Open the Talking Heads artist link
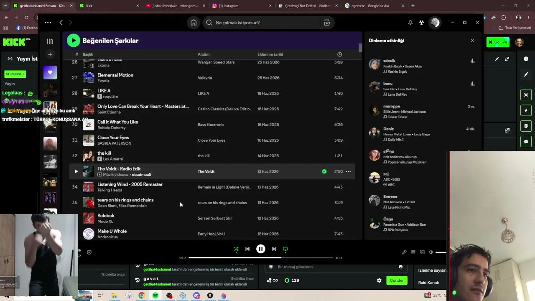This screenshot has height=301, width=535. 110,190
